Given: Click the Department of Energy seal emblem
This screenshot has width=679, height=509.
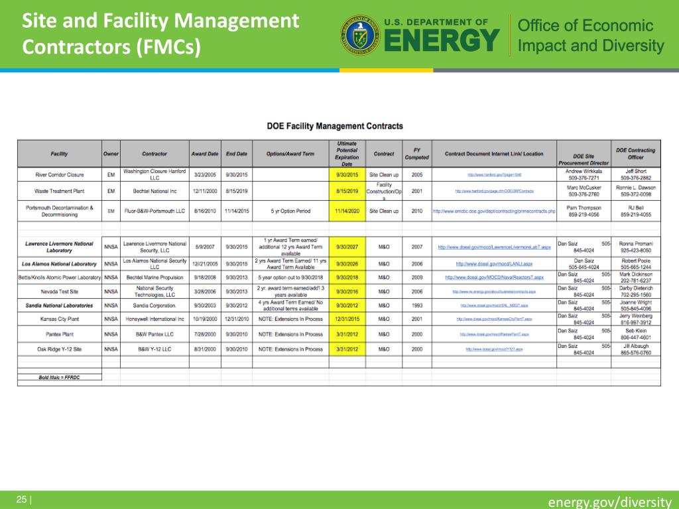Looking at the screenshot, I should coord(360,35).
